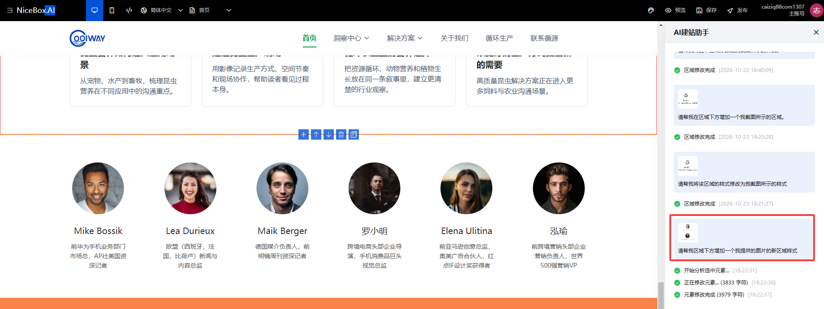Duplicate the selected section
This screenshot has width=824, height=309.
[354, 134]
